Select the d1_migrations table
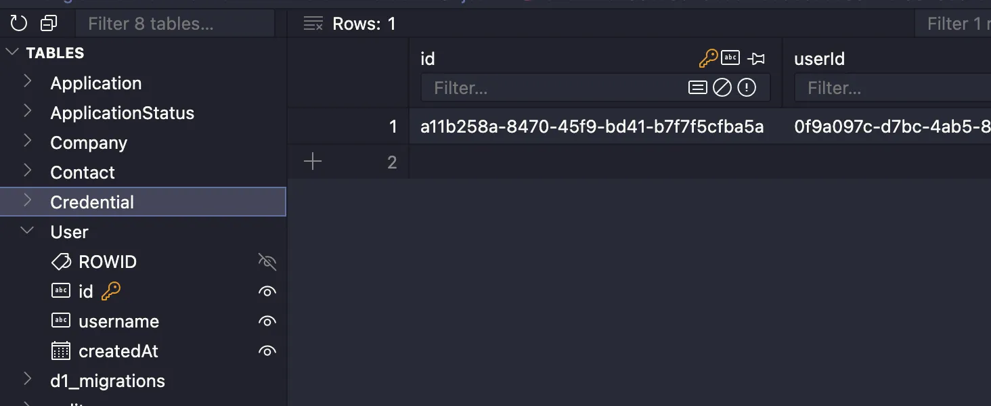Image resolution: width=991 pixels, height=406 pixels. click(x=108, y=381)
